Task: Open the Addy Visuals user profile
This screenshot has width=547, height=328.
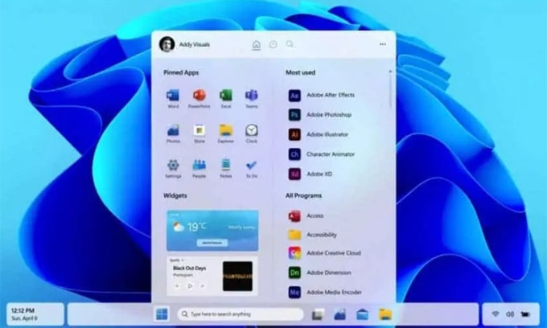Action: click(x=184, y=44)
